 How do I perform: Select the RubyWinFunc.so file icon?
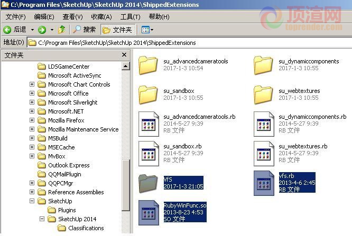(x=149, y=213)
